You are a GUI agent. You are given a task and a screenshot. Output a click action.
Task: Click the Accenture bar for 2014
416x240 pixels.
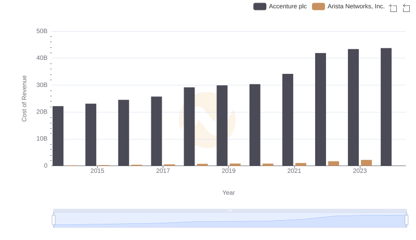[x=58, y=136]
